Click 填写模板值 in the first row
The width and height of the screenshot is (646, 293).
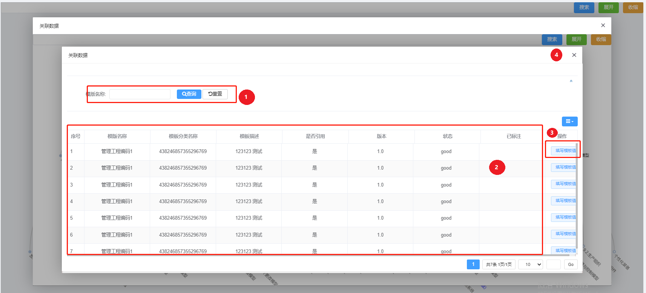click(565, 151)
